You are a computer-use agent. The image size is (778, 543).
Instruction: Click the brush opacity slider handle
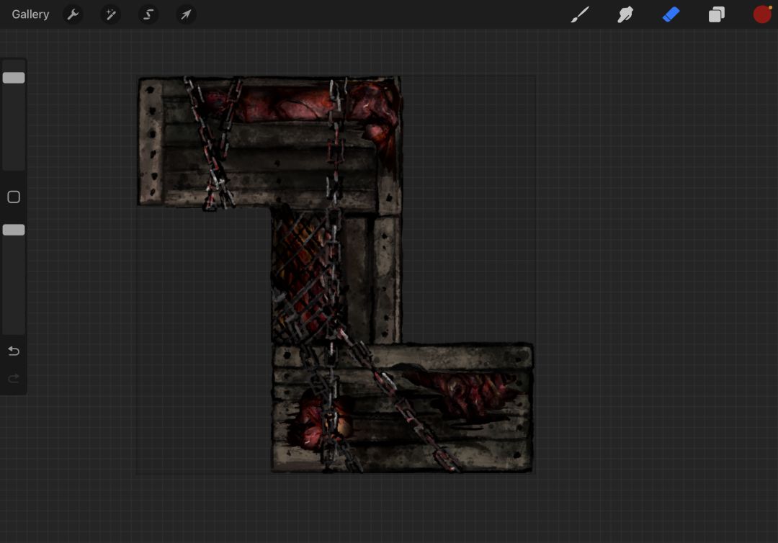tap(14, 230)
